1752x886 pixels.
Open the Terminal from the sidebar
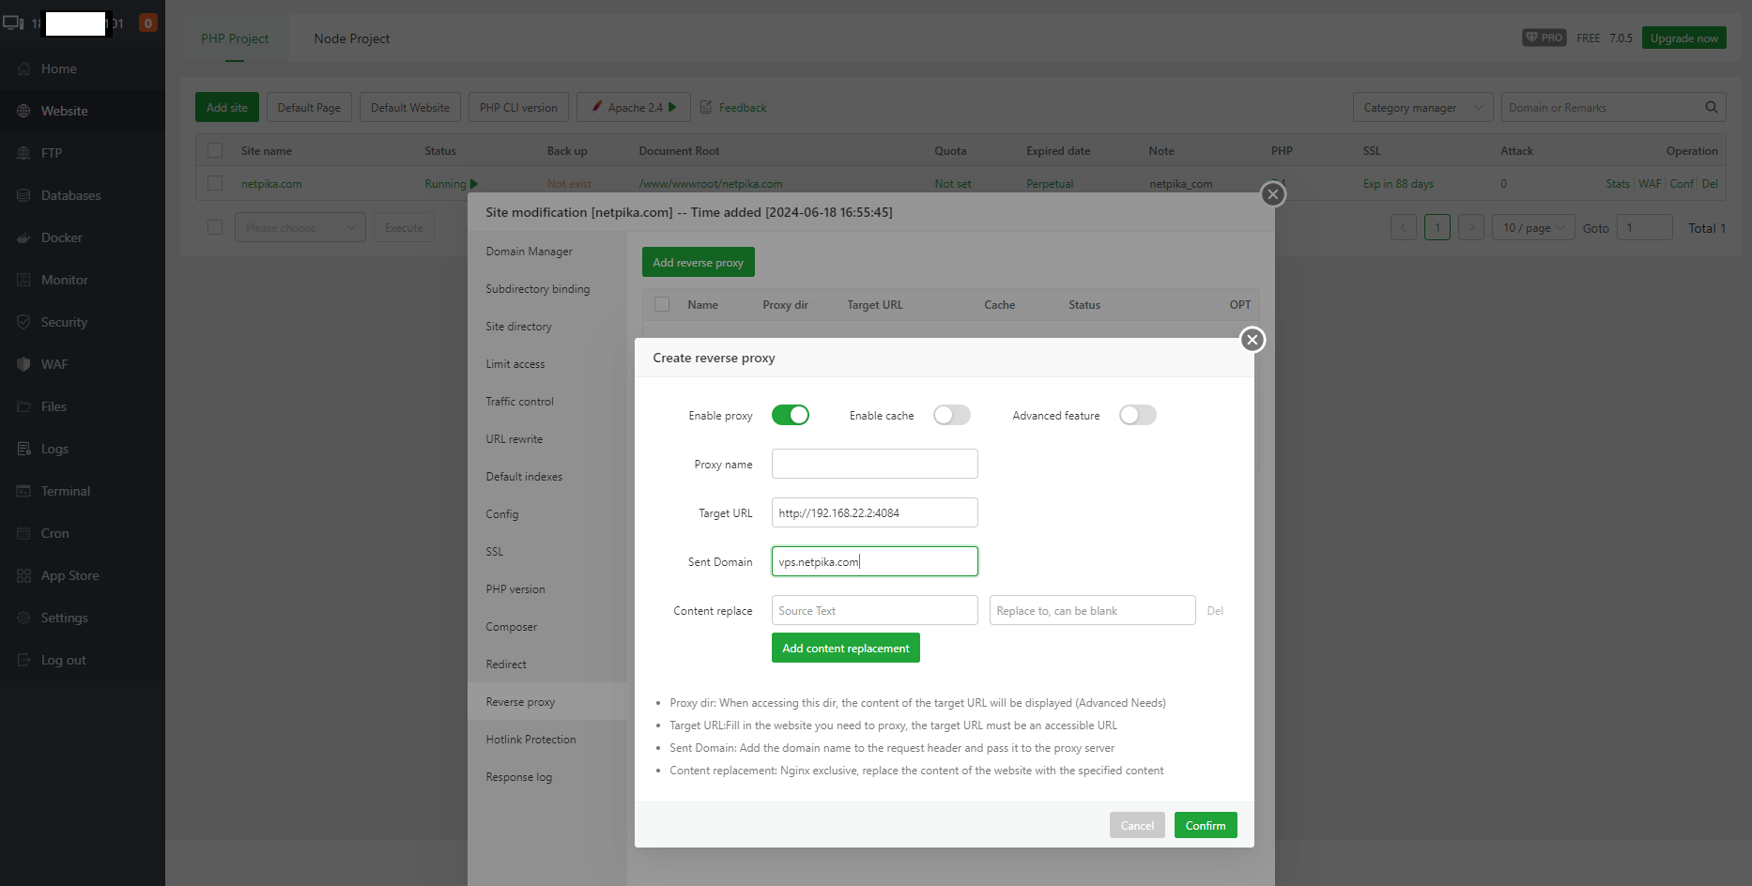coord(65,490)
